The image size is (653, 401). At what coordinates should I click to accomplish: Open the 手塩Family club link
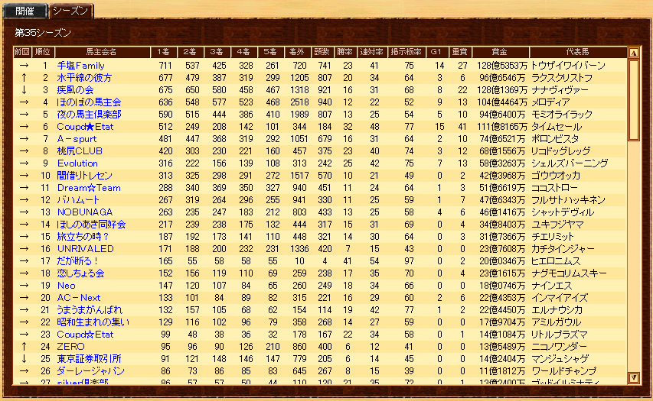coord(81,66)
